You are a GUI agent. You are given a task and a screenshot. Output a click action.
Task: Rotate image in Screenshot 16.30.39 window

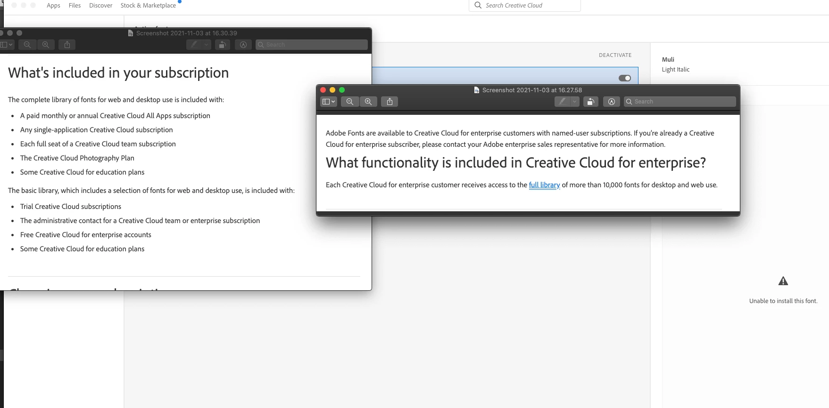222,45
